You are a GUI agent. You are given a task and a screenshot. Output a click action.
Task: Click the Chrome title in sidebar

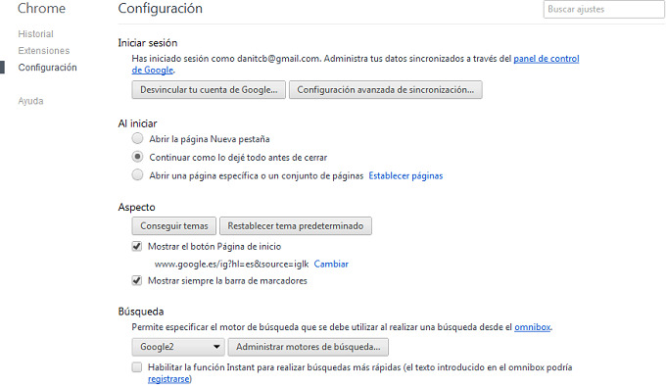click(x=41, y=9)
